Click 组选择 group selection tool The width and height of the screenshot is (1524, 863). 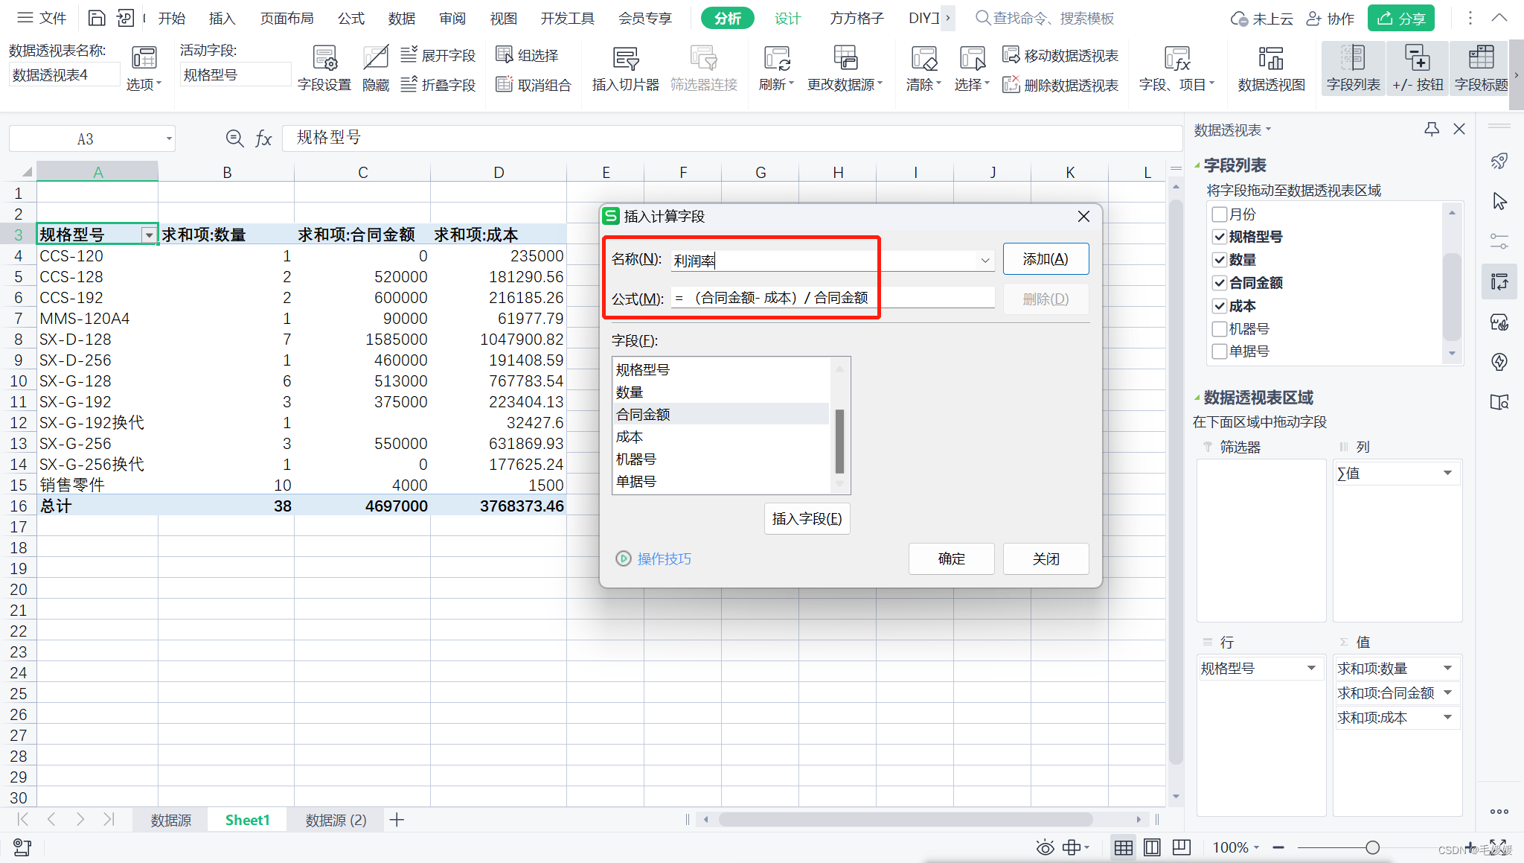(528, 55)
